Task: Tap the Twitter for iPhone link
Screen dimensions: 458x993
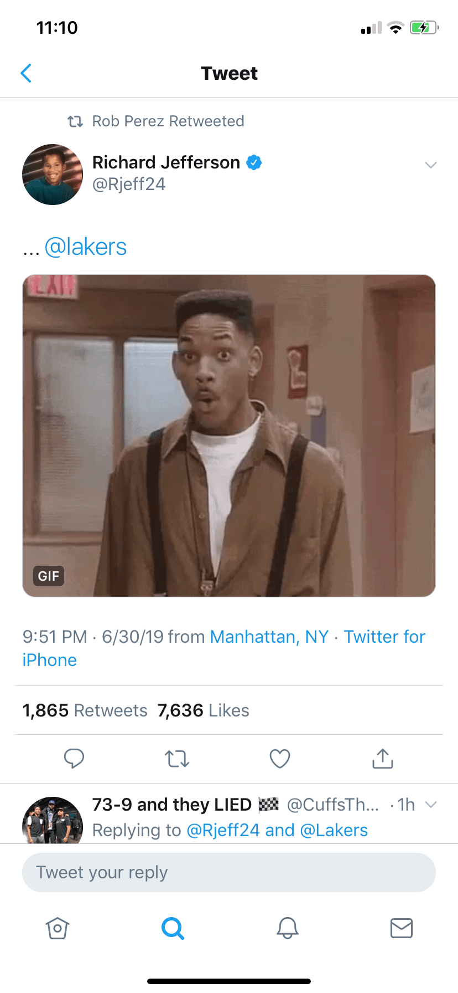Action: 384,637
